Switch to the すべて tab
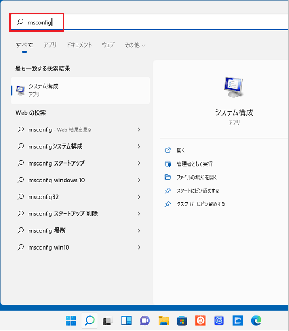The image size is (289, 331). [24, 45]
